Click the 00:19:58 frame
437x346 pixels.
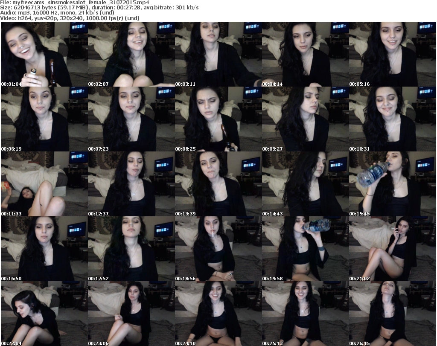coord(306,249)
